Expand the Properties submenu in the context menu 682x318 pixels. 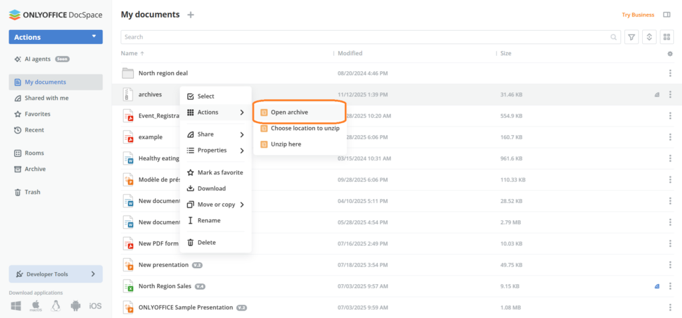tap(216, 150)
